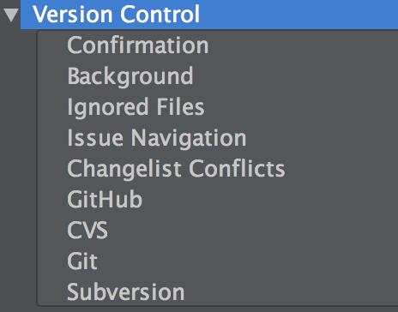
Task: Open Ignored Files settings
Action: [136, 107]
